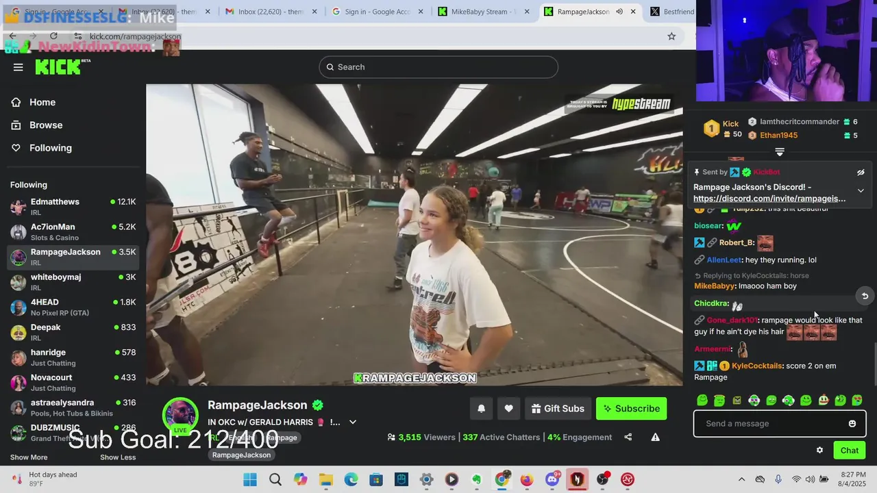Click the share stream icon

click(x=628, y=437)
